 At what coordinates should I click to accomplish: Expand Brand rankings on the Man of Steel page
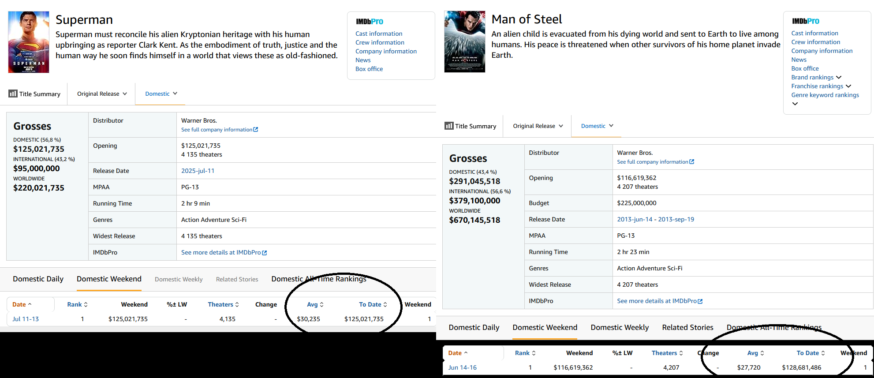(x=816, y=77)
